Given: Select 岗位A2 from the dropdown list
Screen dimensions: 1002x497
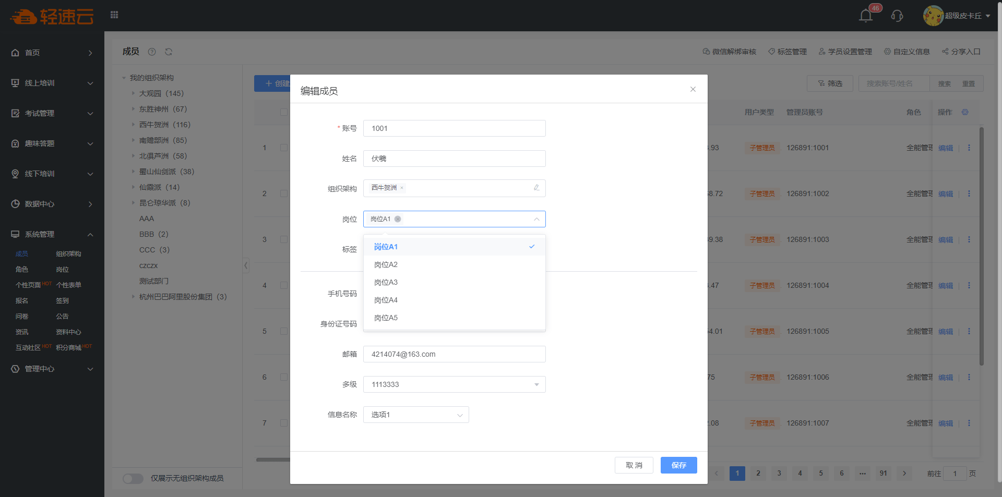Looking at the screenshot, I should click(x=455, y=264).
